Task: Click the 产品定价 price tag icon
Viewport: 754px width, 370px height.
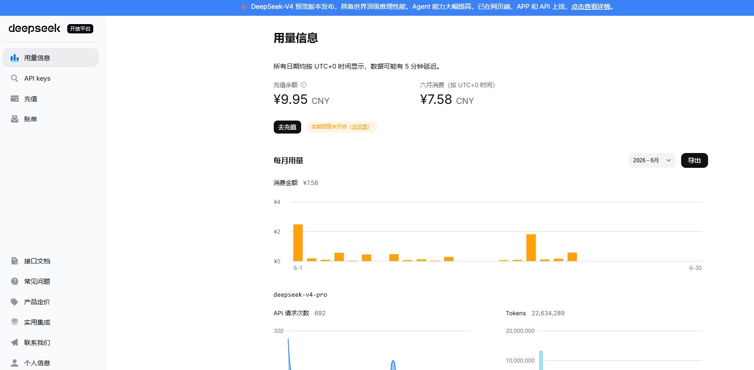Action: (14, 302)
